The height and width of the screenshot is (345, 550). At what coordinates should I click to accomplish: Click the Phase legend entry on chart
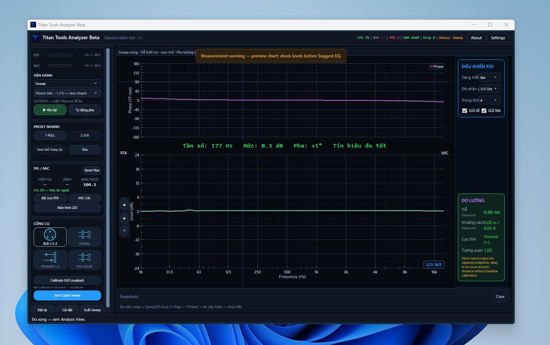click(x=437, y=67)
